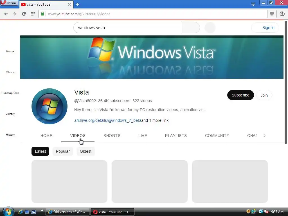Image resolution: width=288 pixels, height=216 pixels.
Task: Show more channel tabs with right chevron
Action: pos(264,136)
